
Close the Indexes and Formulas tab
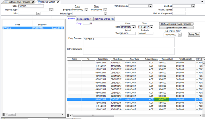tap(33, 2)
